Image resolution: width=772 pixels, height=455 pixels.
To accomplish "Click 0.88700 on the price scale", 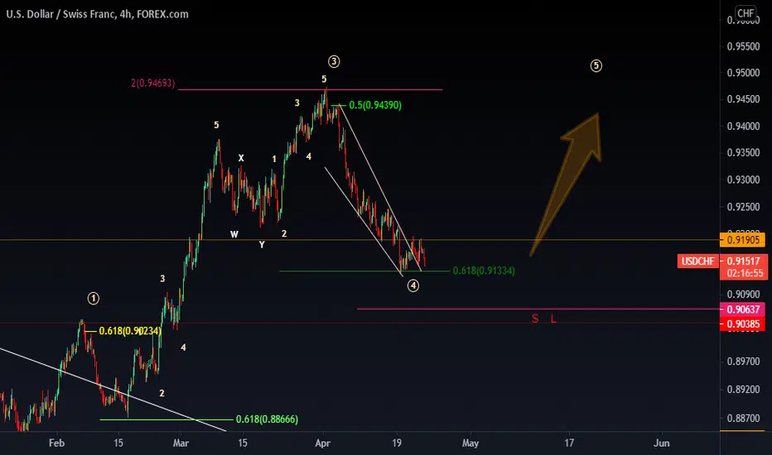I will click(744, 418).
